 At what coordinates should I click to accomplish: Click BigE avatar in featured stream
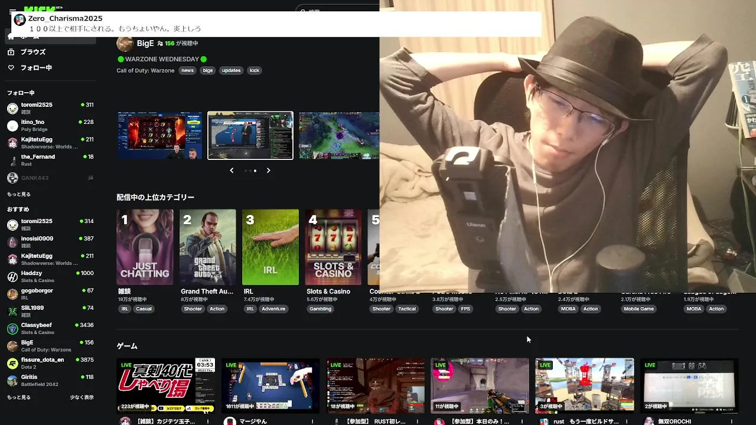click(125, 44)
